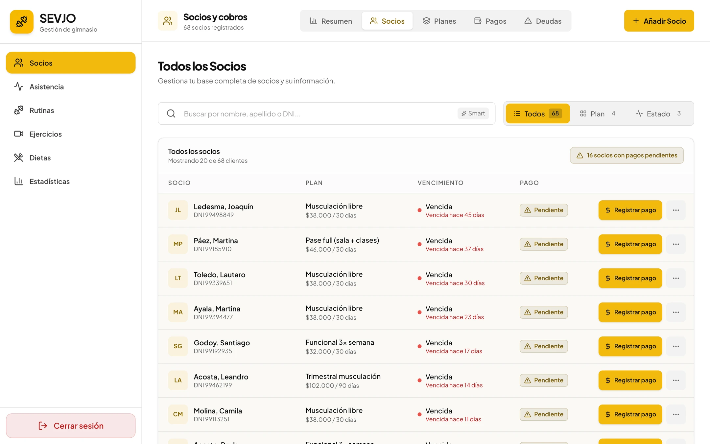Click the MA avatar of Ayala
The width and height of the screenshot is (710, 444).
coord(178,312)
